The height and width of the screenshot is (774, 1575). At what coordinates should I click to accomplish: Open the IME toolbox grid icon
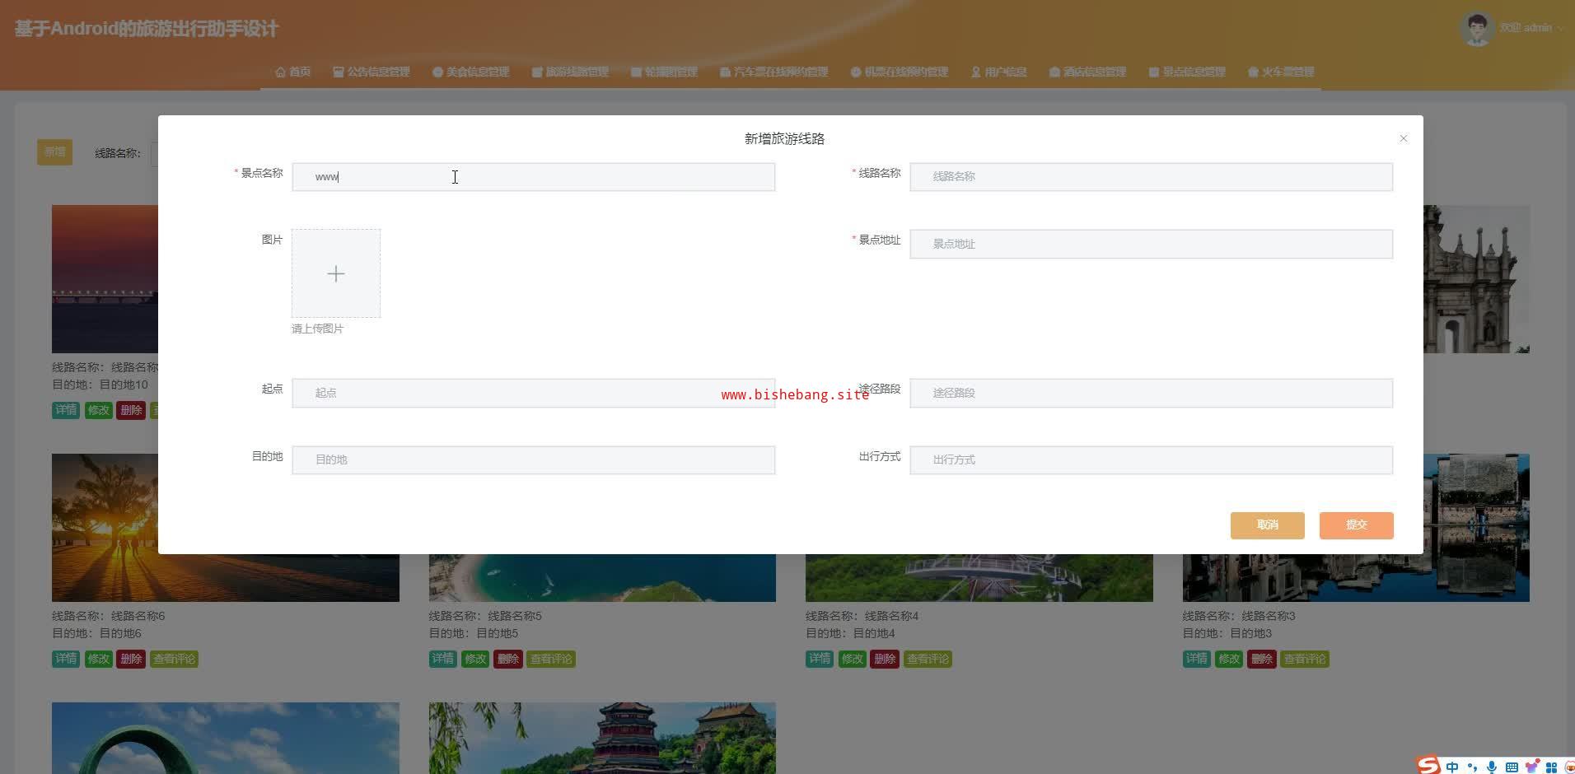[1551, 767]
